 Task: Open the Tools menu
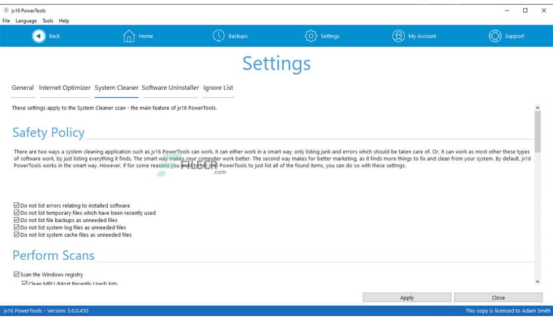(x=48, y=20)
